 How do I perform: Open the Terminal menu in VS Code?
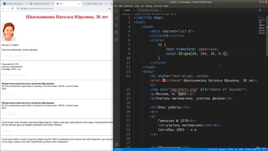[x=158, y=6]
